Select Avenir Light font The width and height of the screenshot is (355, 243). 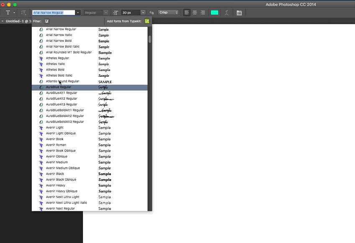[89, 128]
